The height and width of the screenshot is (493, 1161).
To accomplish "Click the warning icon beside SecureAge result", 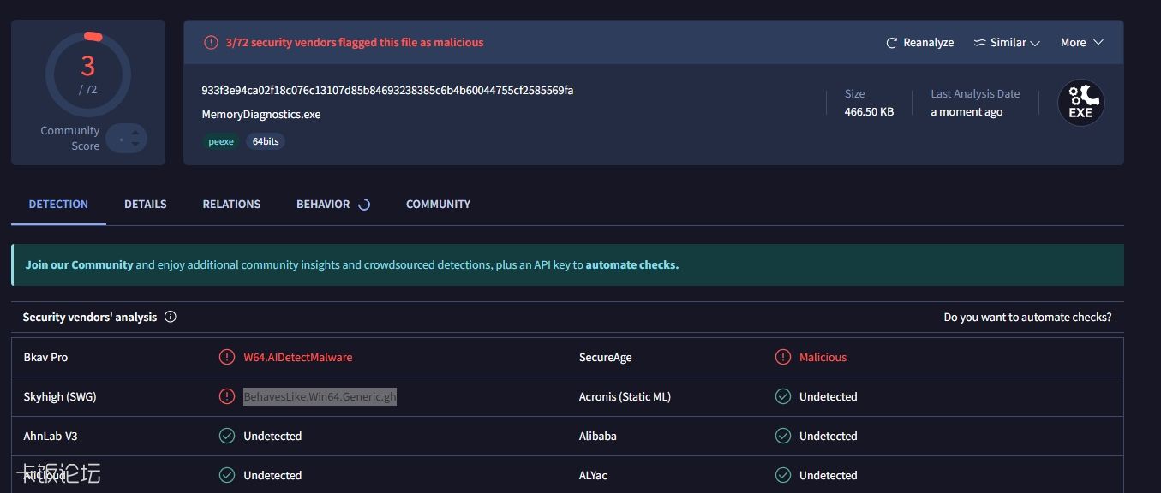I will pyautogui.click(x=782, y=357).
